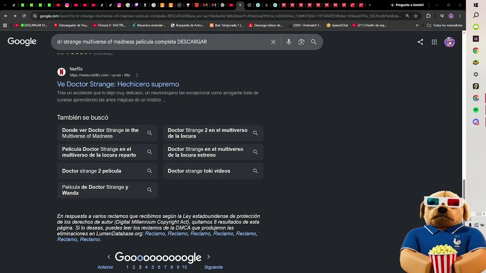Open Spotify from the taskbar
Screen dimensions: 486x273
tap(476, 110)
